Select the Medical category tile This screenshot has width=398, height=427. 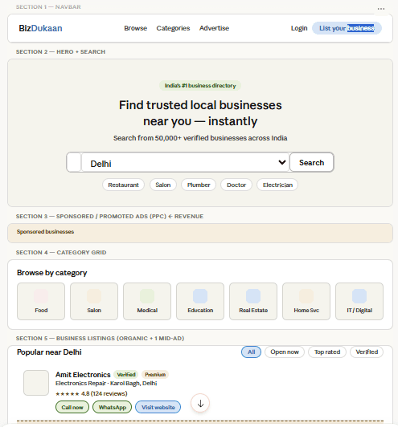(147, 301)
